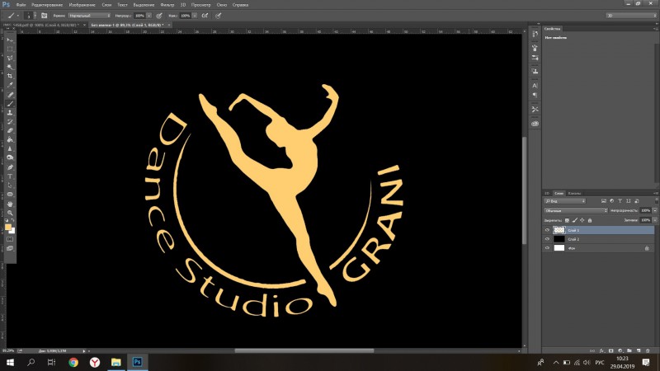The image size is (660, 371).
Task: Select the Polygonal Lasso tool
Action: point(10,58)
